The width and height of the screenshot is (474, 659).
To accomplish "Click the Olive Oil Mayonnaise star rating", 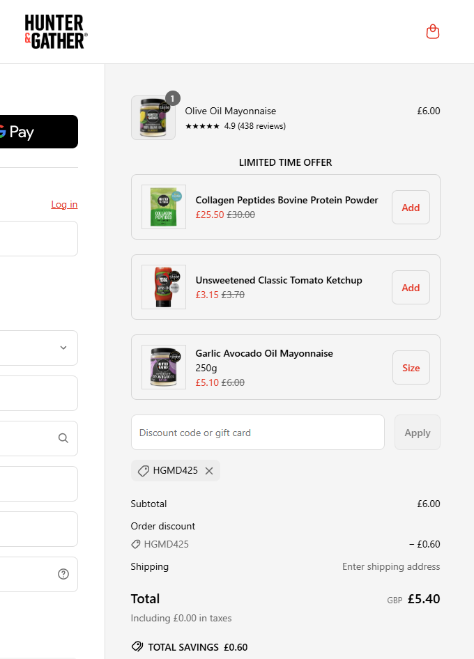I will (202, 126).
